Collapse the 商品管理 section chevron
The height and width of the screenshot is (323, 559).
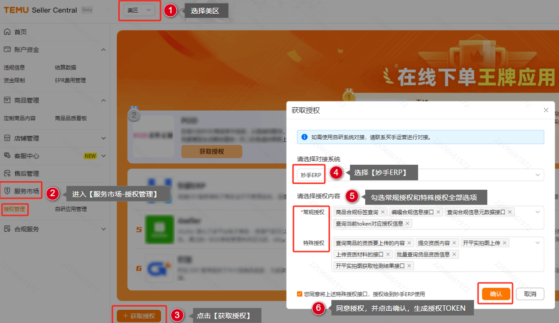tap(104, 100)
